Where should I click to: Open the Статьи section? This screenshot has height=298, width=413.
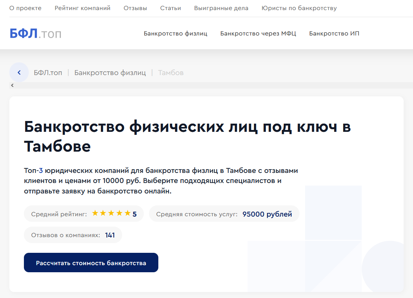[170, 8]
